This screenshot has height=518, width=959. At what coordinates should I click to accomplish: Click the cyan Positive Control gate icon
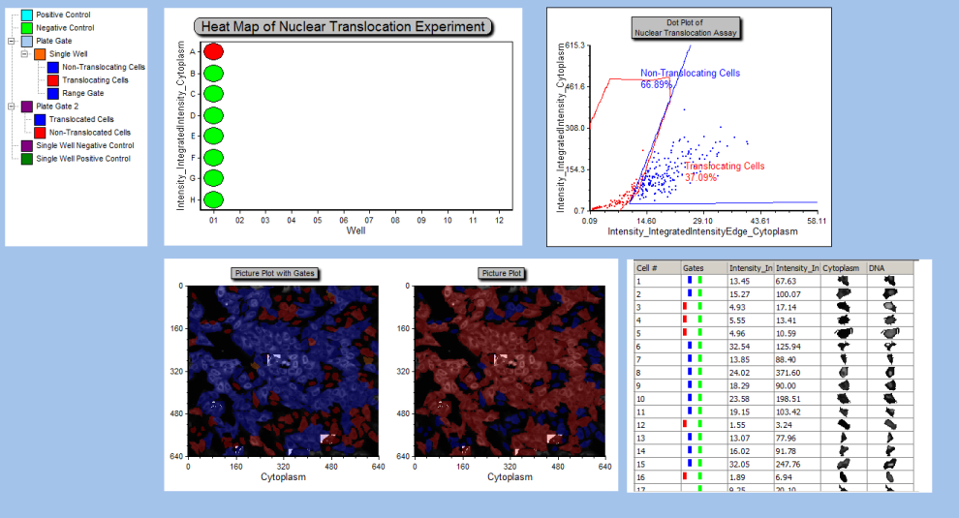(x=26, y=15)
